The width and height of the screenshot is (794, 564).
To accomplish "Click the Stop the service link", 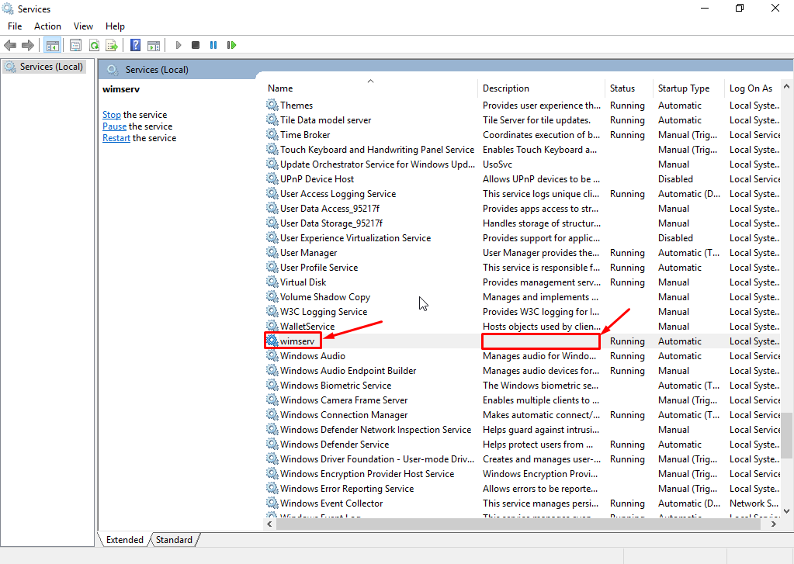I will [112, 115].
